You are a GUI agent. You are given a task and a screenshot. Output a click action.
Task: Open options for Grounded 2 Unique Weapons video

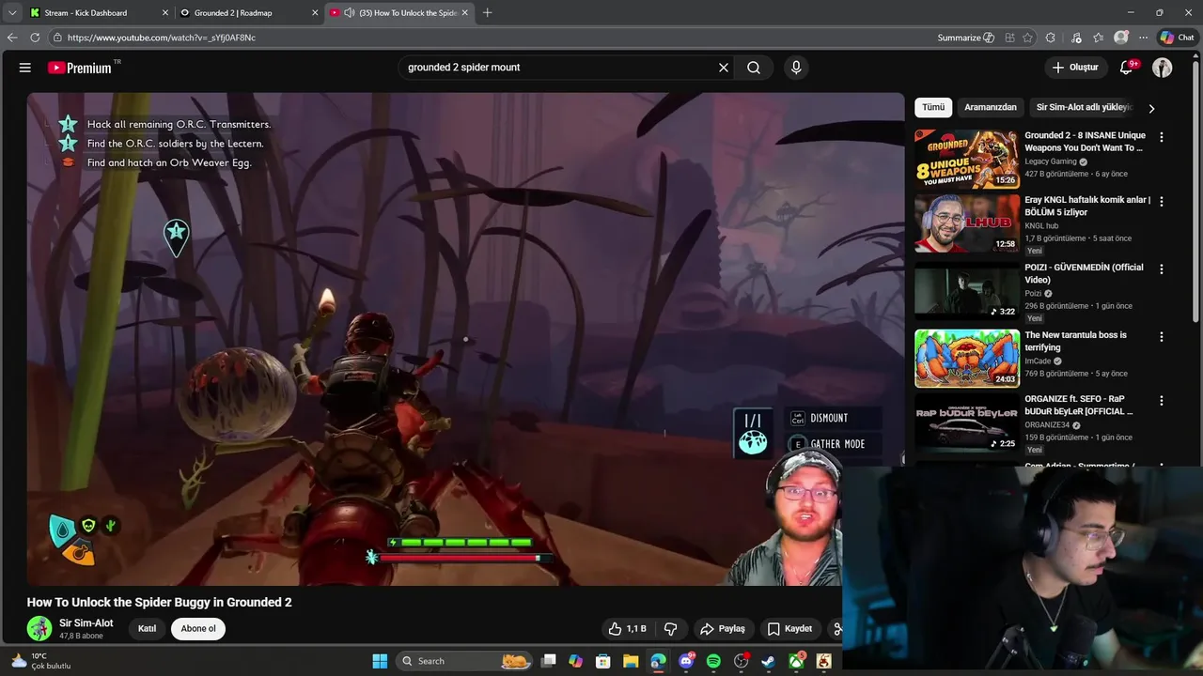click(1162, 137)
